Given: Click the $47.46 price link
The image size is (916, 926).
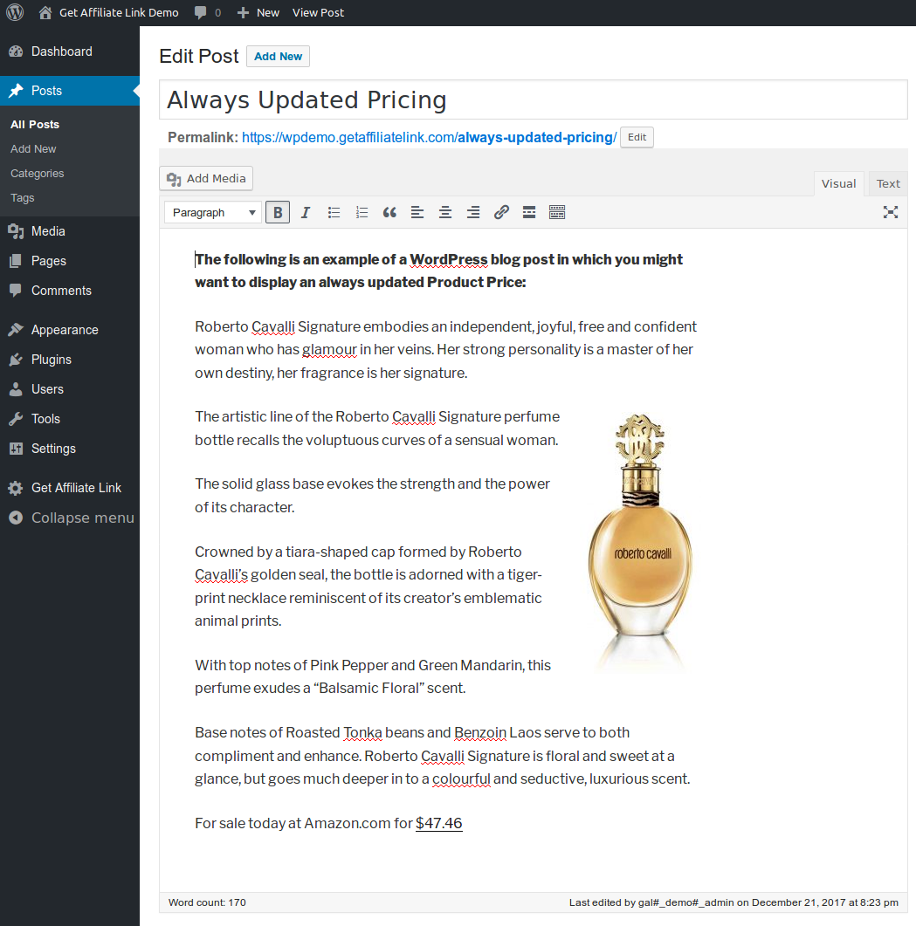Looking at the screenshot, I should tap(438, 823).
